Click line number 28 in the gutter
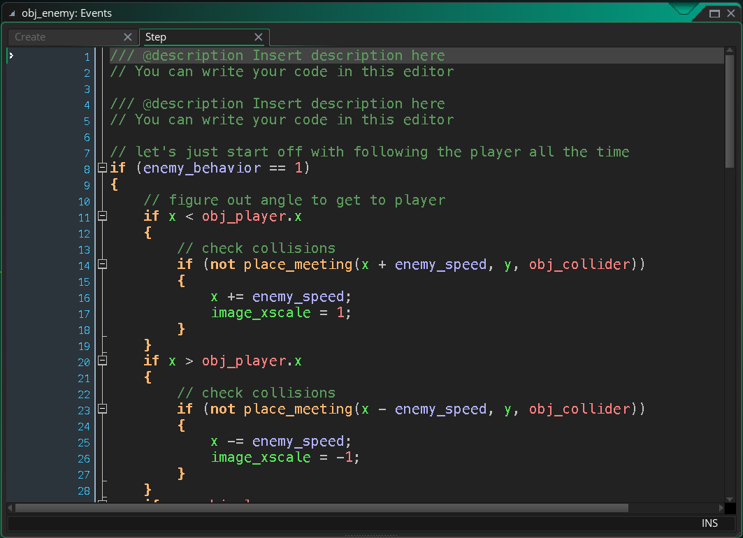 (x=84, y=490)
